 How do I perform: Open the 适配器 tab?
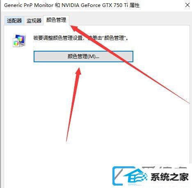[14, 20]
